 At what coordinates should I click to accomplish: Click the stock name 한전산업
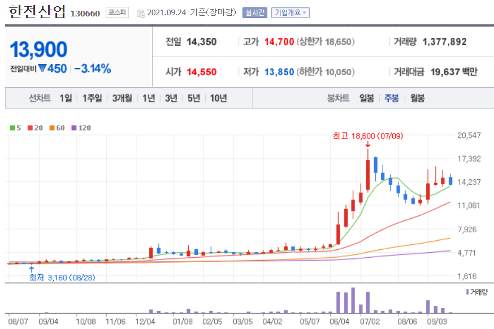click(37, 12)
